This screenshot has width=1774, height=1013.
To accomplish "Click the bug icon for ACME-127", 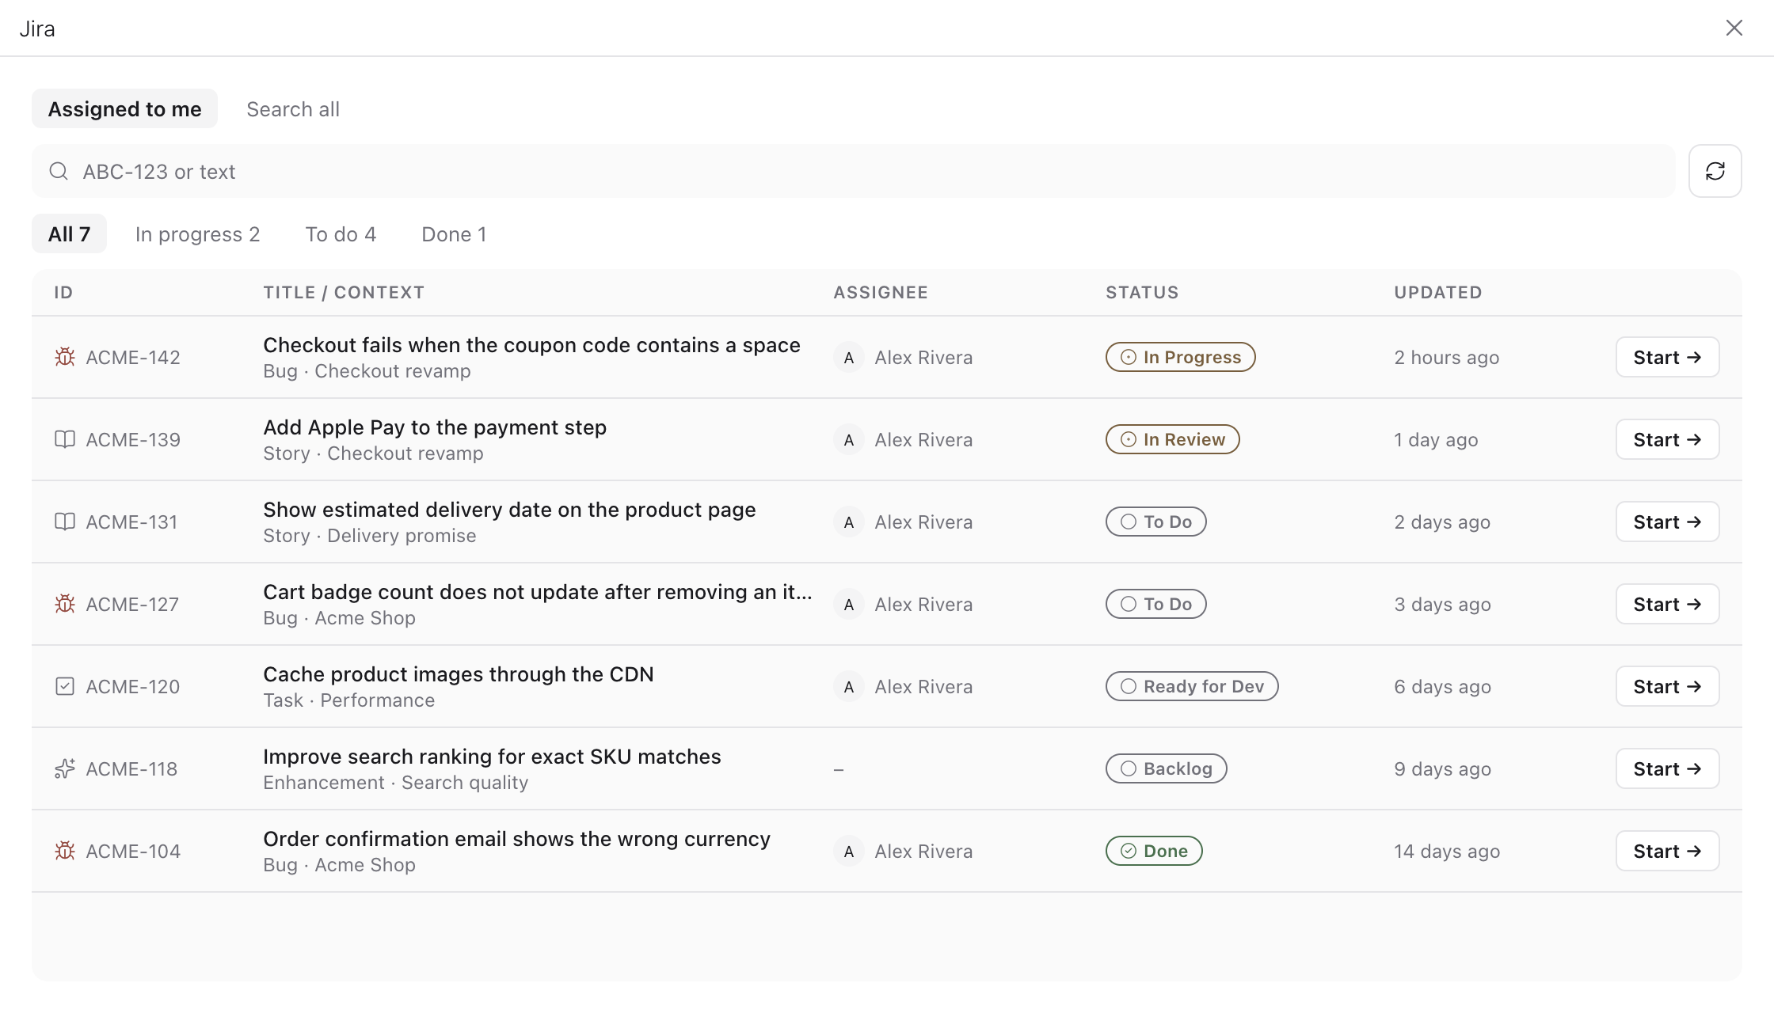I will [x=65, y=604].
